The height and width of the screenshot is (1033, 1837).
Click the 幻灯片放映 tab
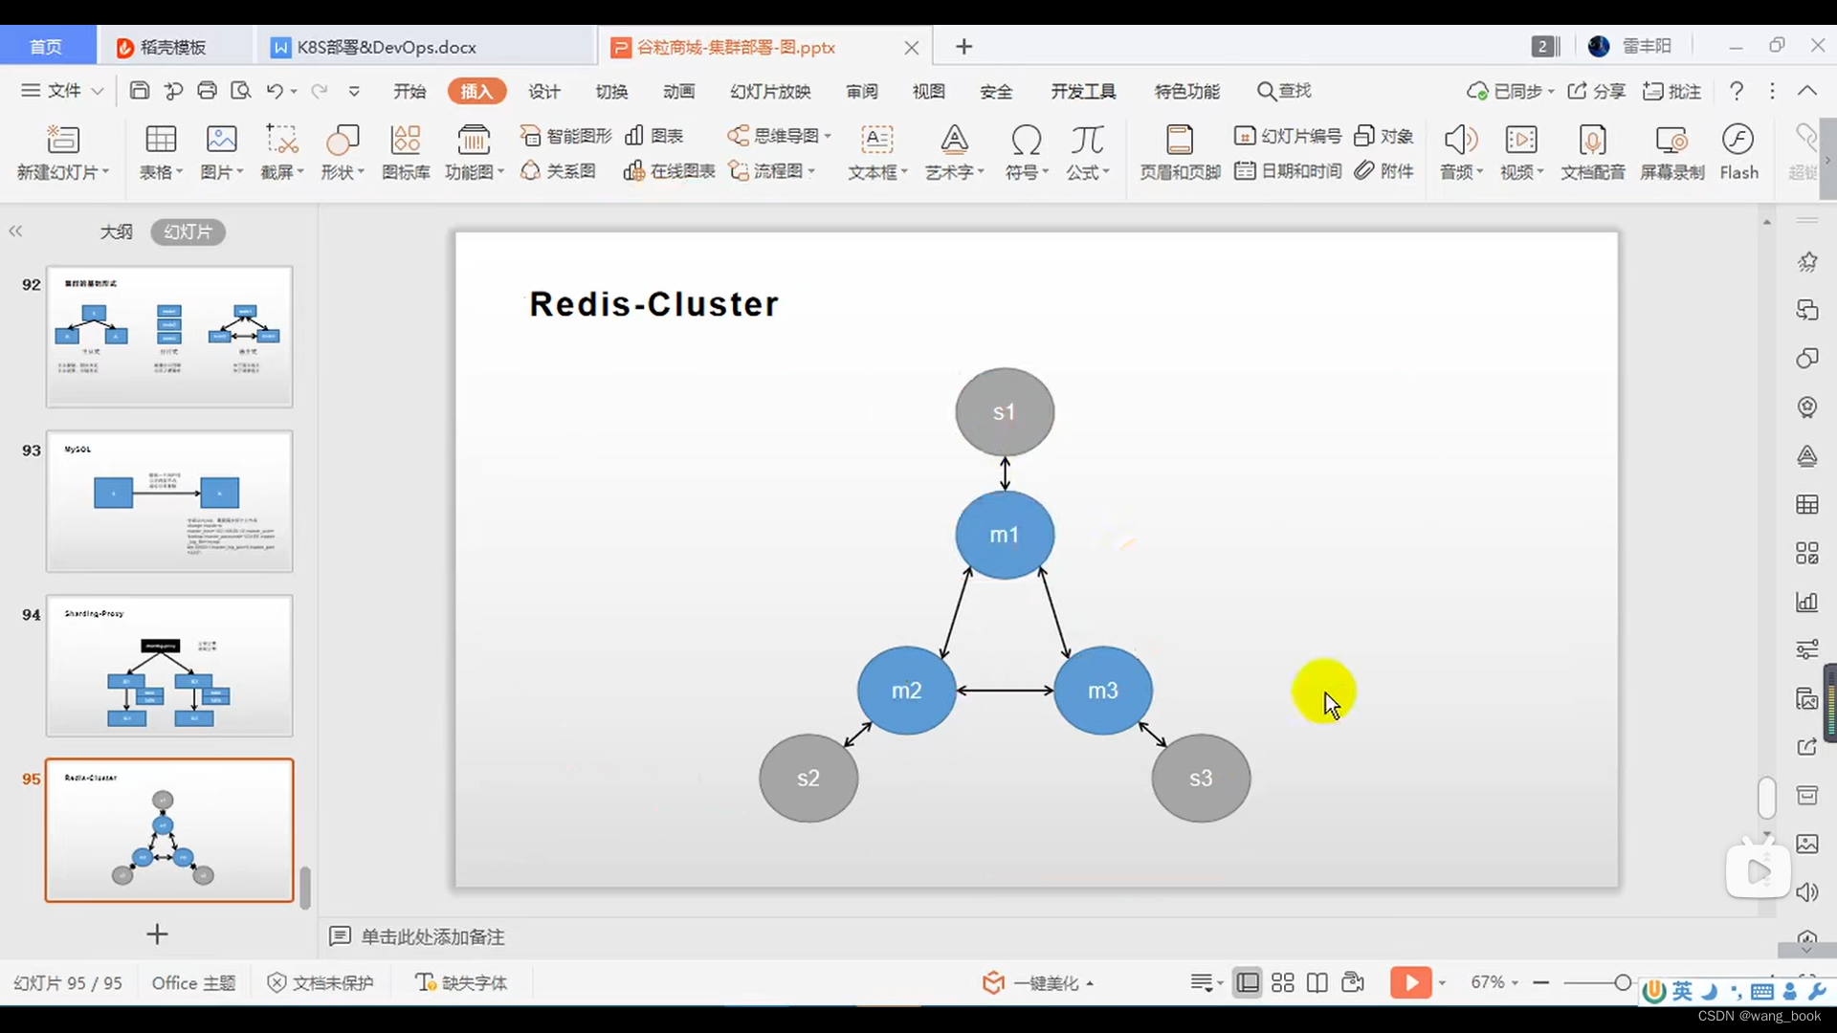tap(769, 90)
